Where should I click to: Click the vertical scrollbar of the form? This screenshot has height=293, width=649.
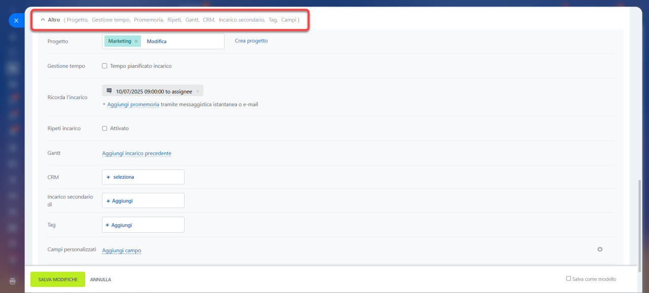(x=639, y=227)
